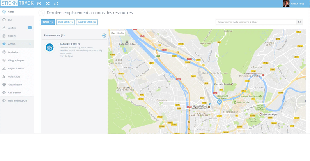Click the Cimetière Saint-Roch map label
Screen dimensions: 310x161
(x=249, y=97)
